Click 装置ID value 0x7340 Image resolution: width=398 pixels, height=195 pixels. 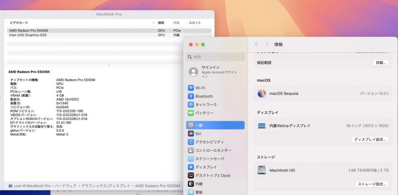62,103
